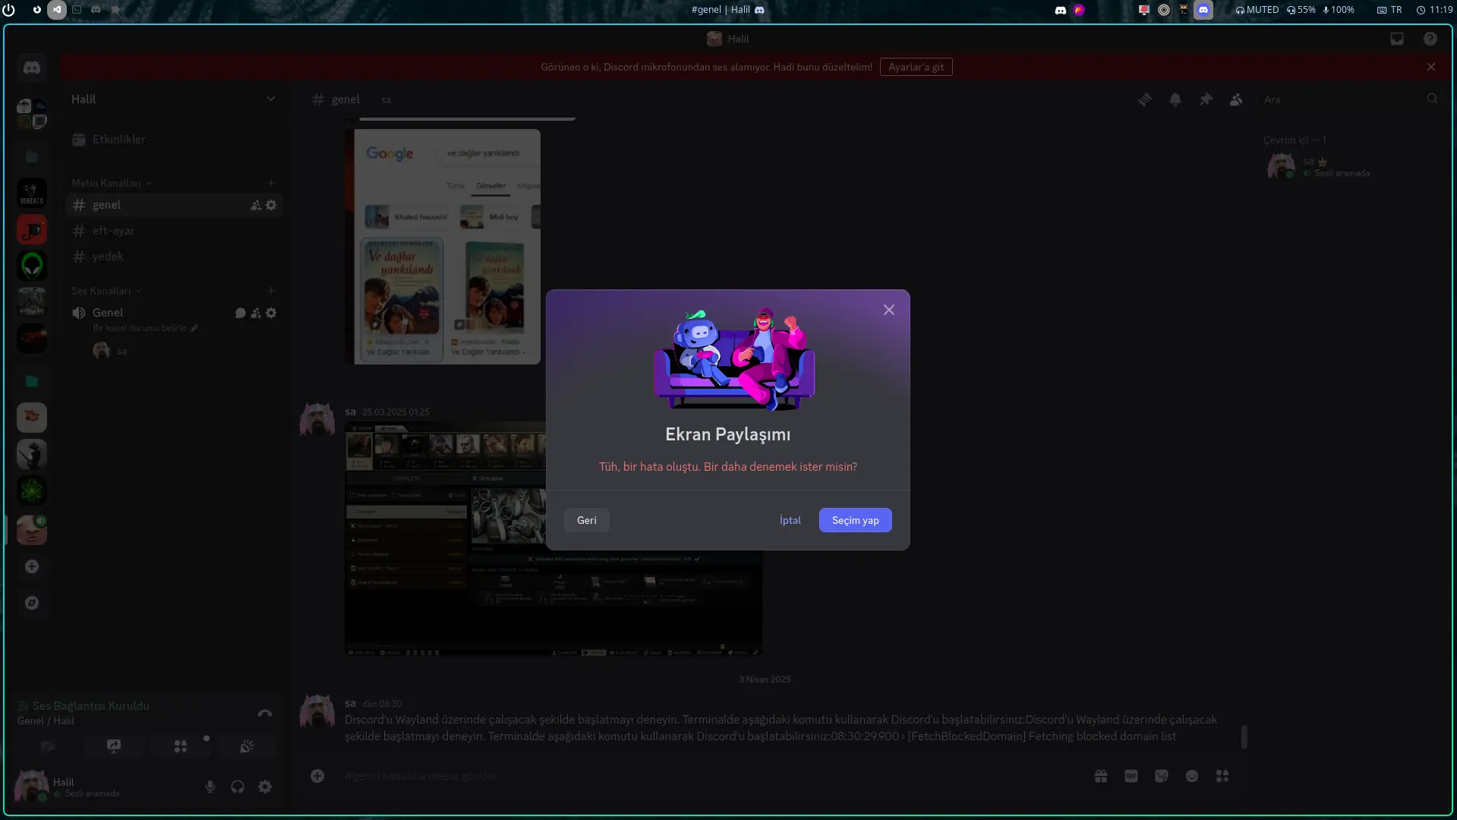
Task: Show pinned messages with the pin icon
Action: tap(1206, 99)
